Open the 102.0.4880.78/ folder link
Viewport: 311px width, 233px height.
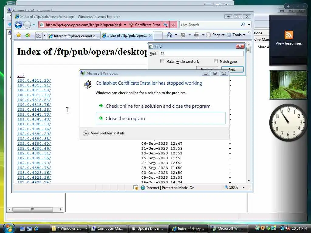[x=34, y=168]
